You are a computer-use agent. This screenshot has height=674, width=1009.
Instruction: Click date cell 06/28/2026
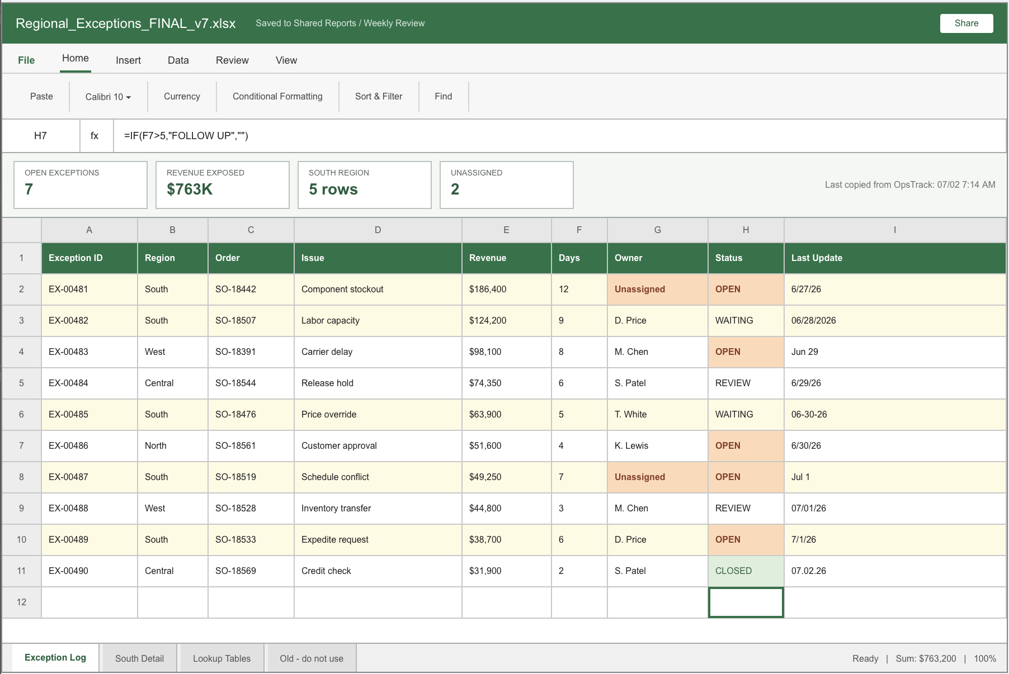pyautogui.click(x=895, y=320)
